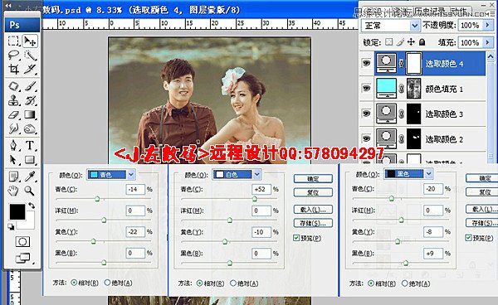Select the Dodge tool

click(x=31, y=128)
